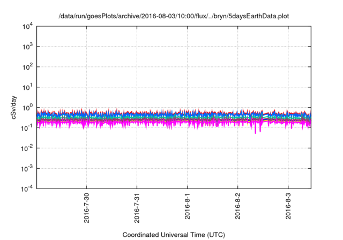Click the 10^-2 y-axis tick label
Screen dimensions: 343x240
click(x=27, y=148)
